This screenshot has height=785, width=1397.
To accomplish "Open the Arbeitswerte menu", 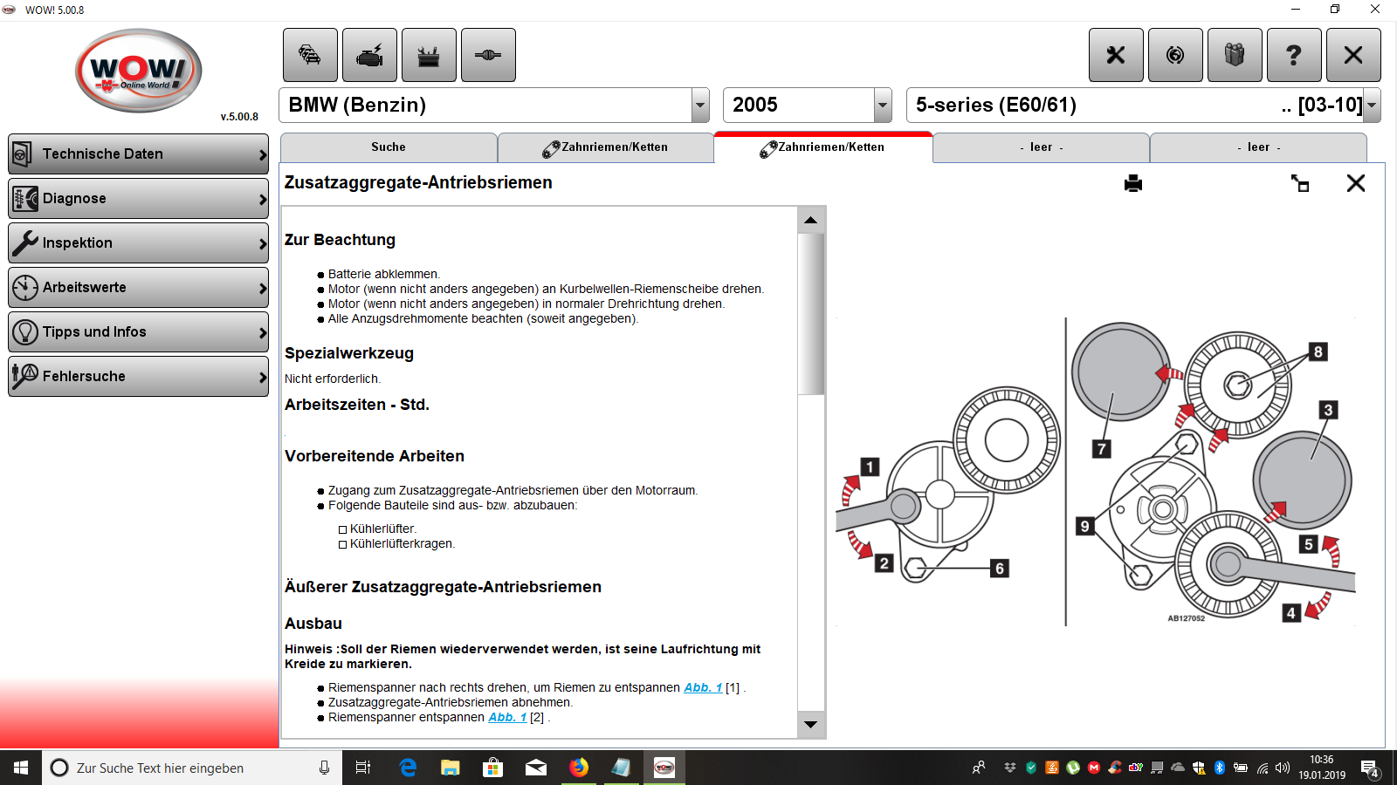I will [138, 288].
